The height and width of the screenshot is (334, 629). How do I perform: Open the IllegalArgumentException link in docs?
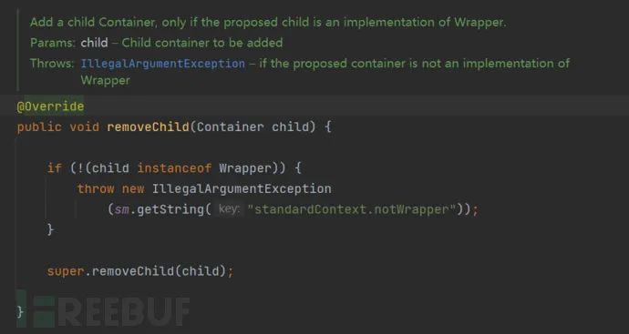pos(163,64)
